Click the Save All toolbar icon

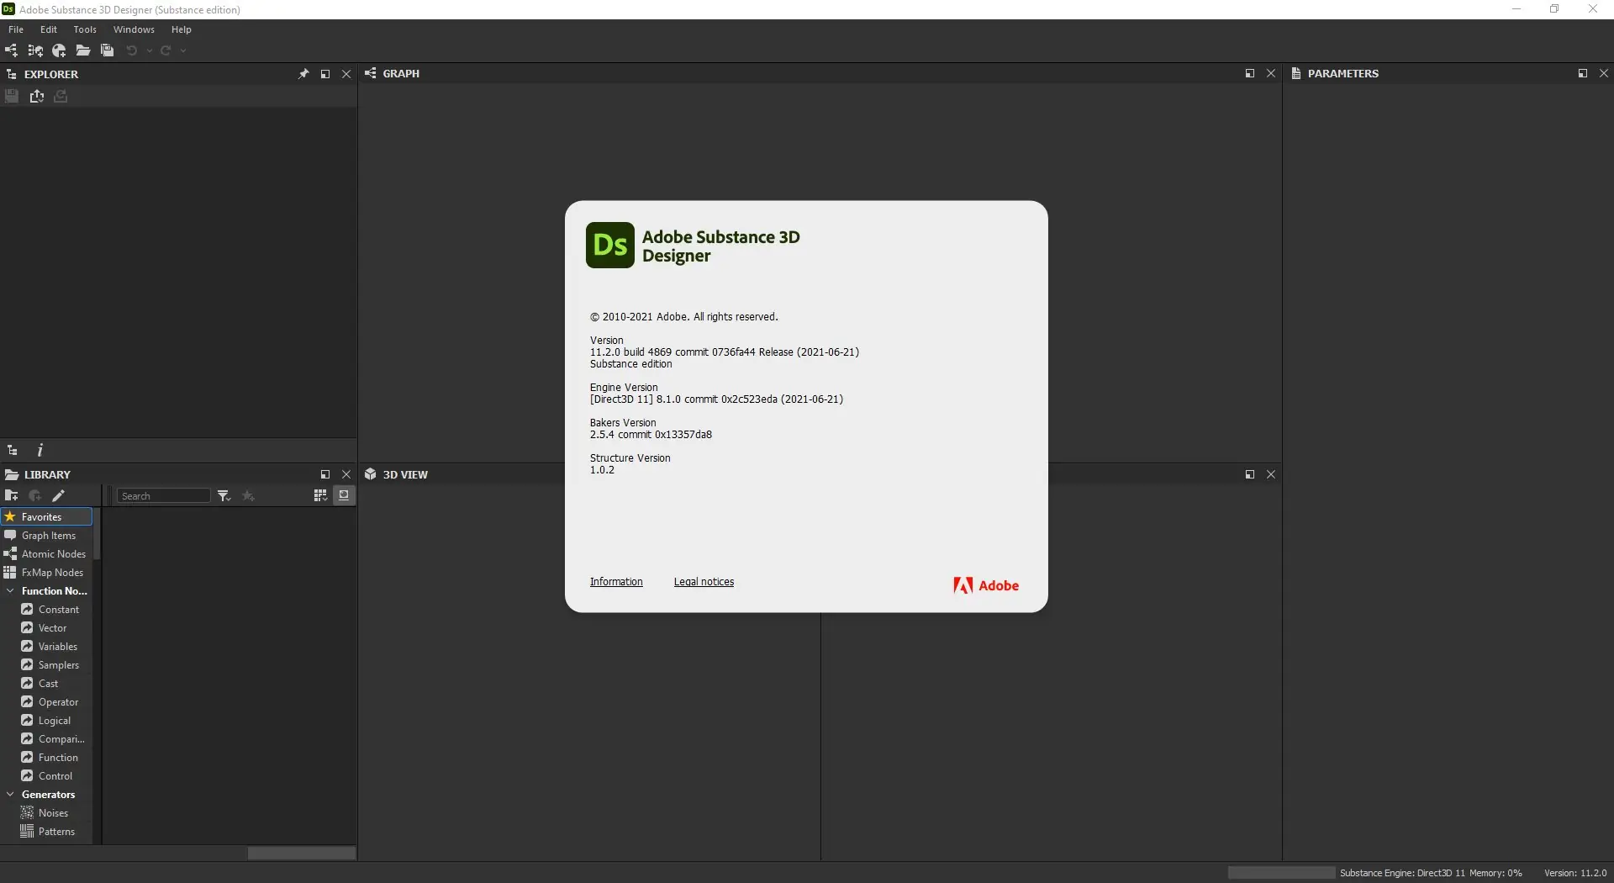point(107,50)
